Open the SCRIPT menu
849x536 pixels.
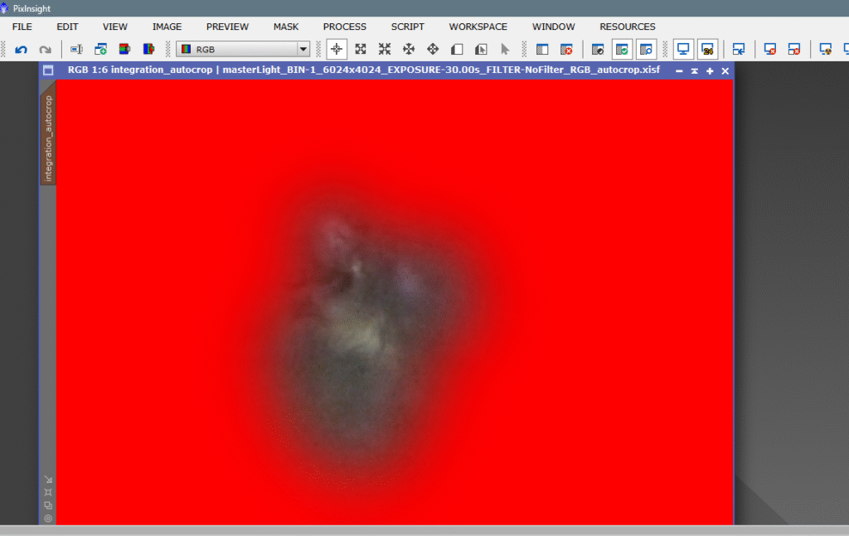[407, 27]
